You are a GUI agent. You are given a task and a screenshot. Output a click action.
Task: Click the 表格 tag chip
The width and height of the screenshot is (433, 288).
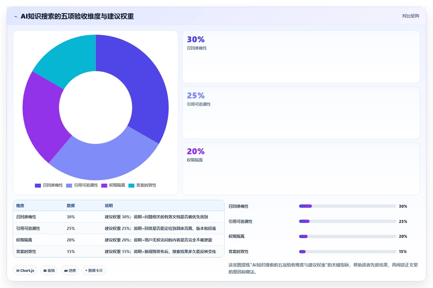pos(49,270)
